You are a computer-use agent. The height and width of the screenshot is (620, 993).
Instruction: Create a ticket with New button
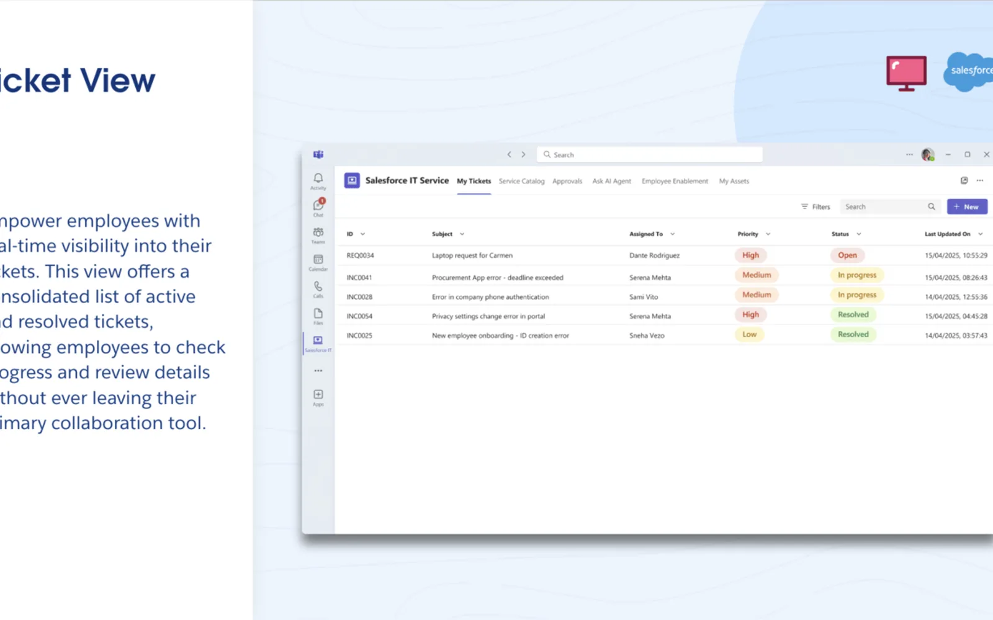click(x=967, y=206)
